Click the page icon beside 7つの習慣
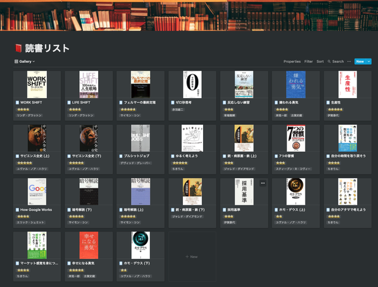 click(276, 156)
